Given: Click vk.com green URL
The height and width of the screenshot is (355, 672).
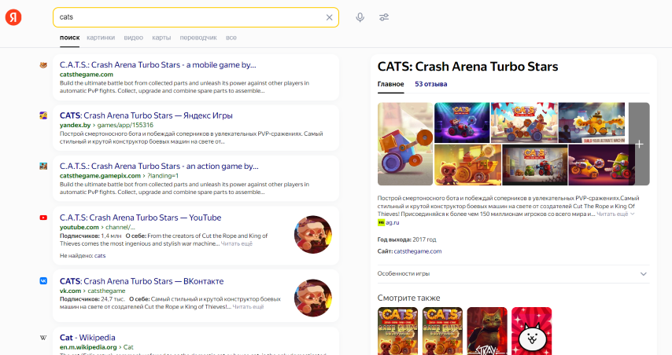Looking at the screenshot, I should point(70,291).
